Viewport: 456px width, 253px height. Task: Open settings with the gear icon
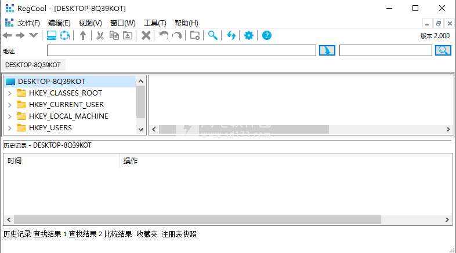pos(249,35)
